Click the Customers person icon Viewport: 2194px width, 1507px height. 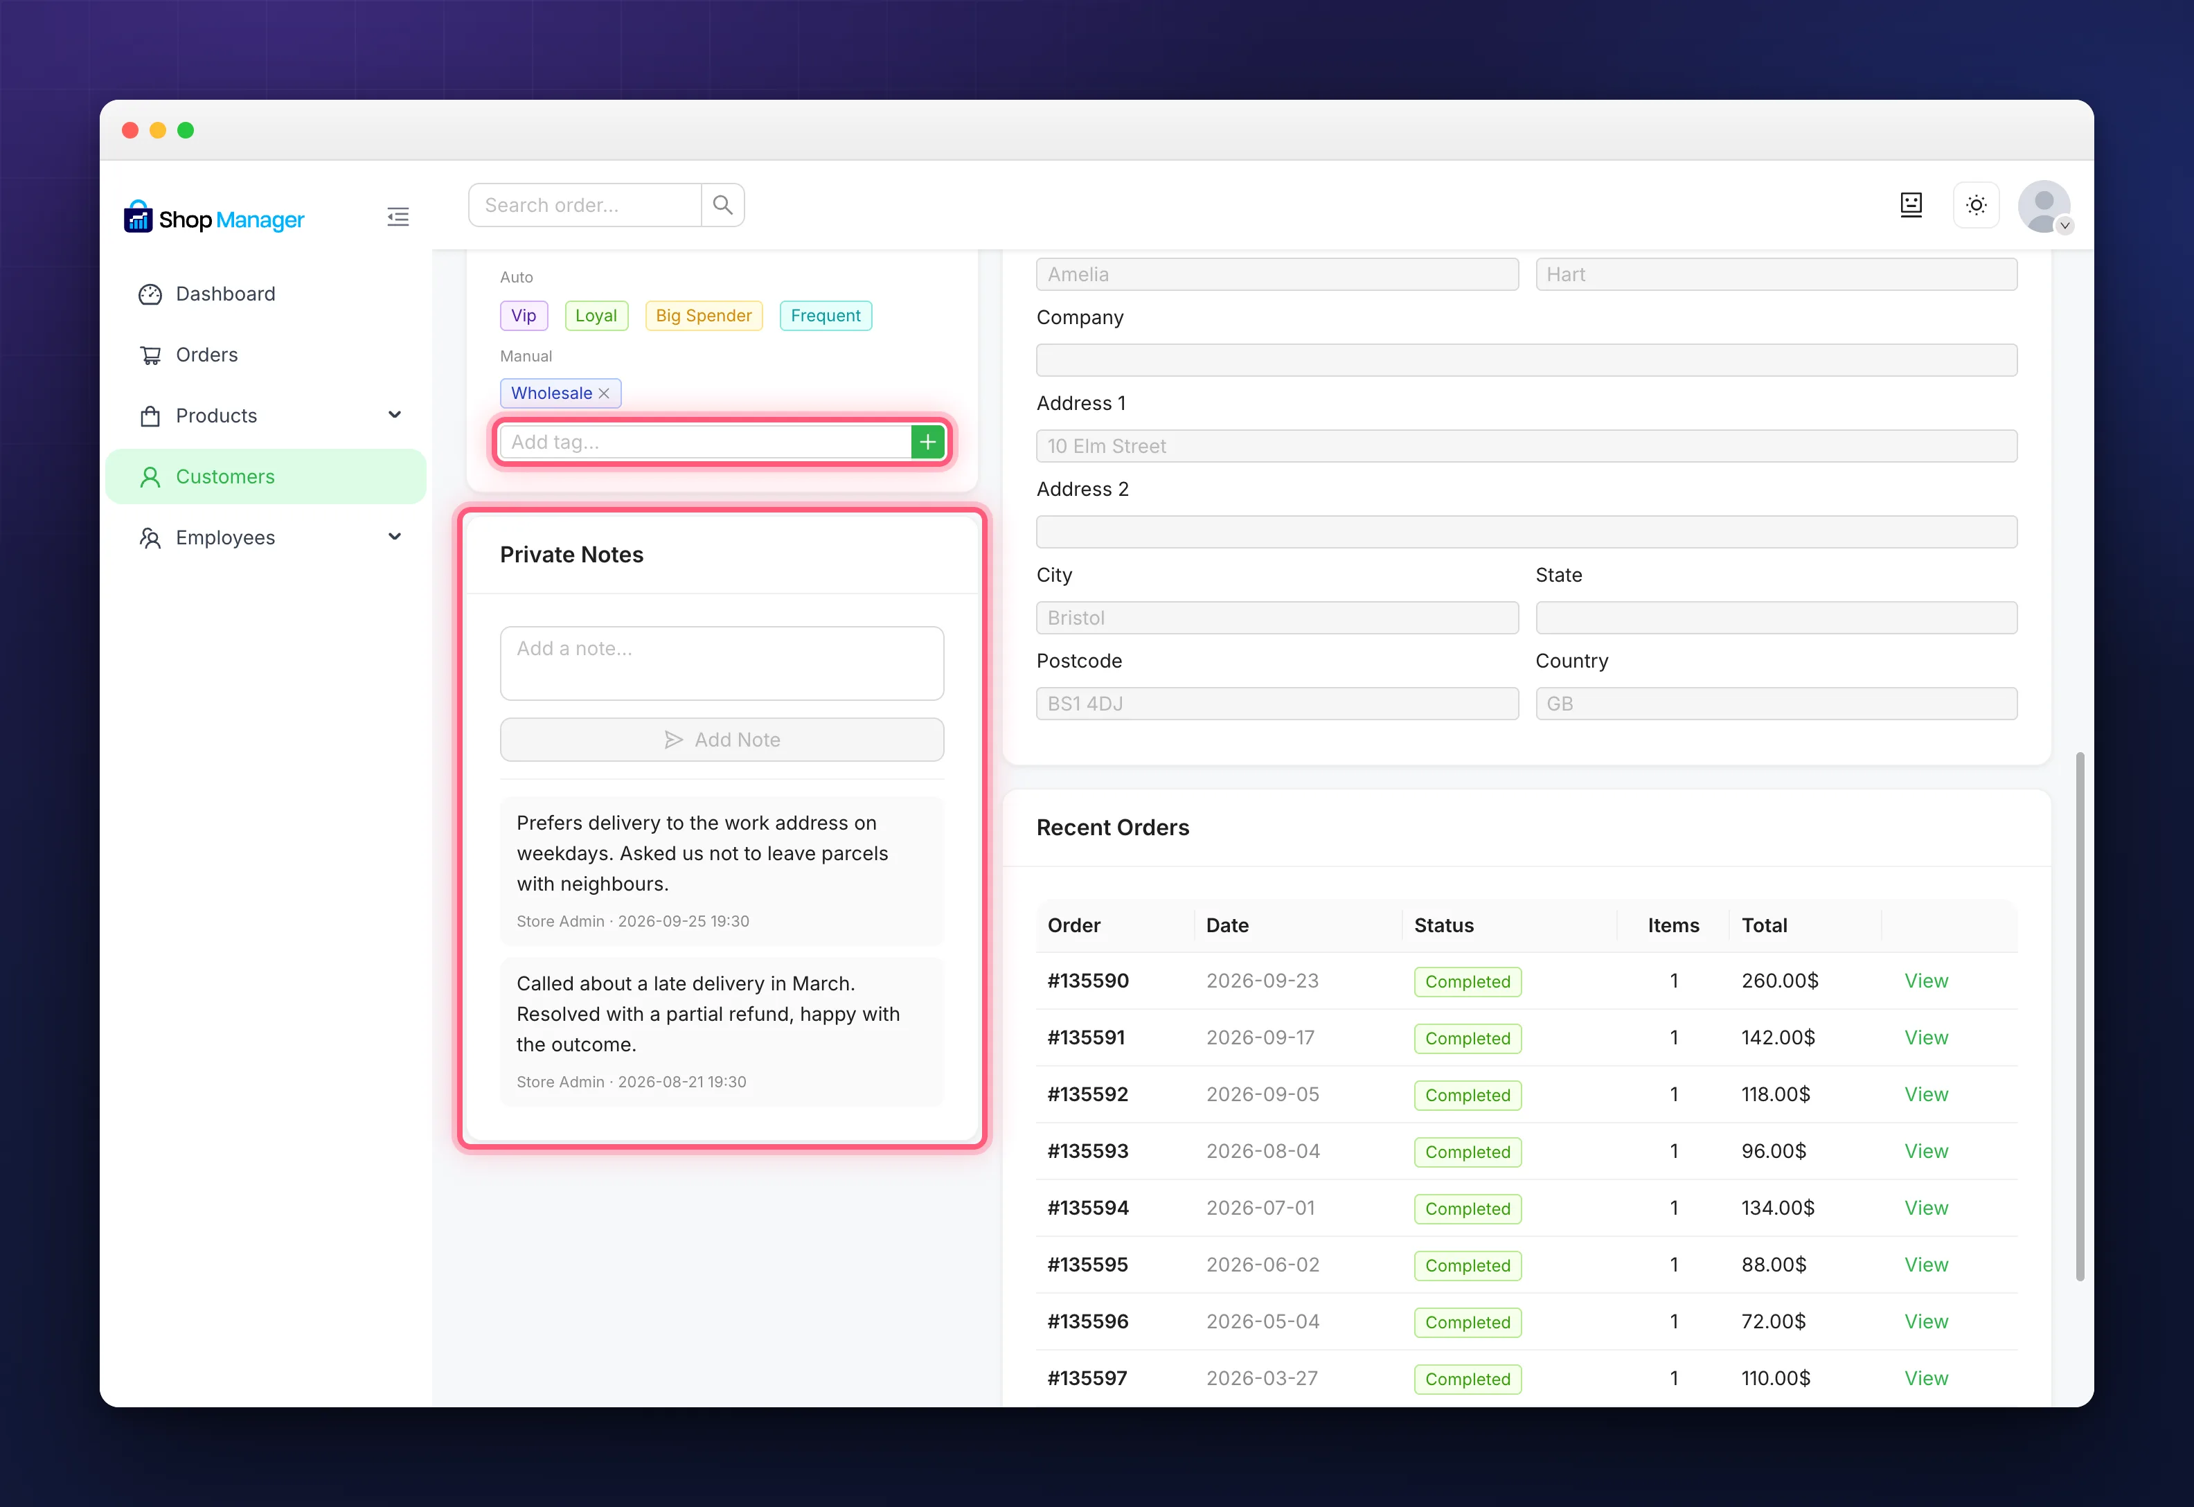pos(150,477)
